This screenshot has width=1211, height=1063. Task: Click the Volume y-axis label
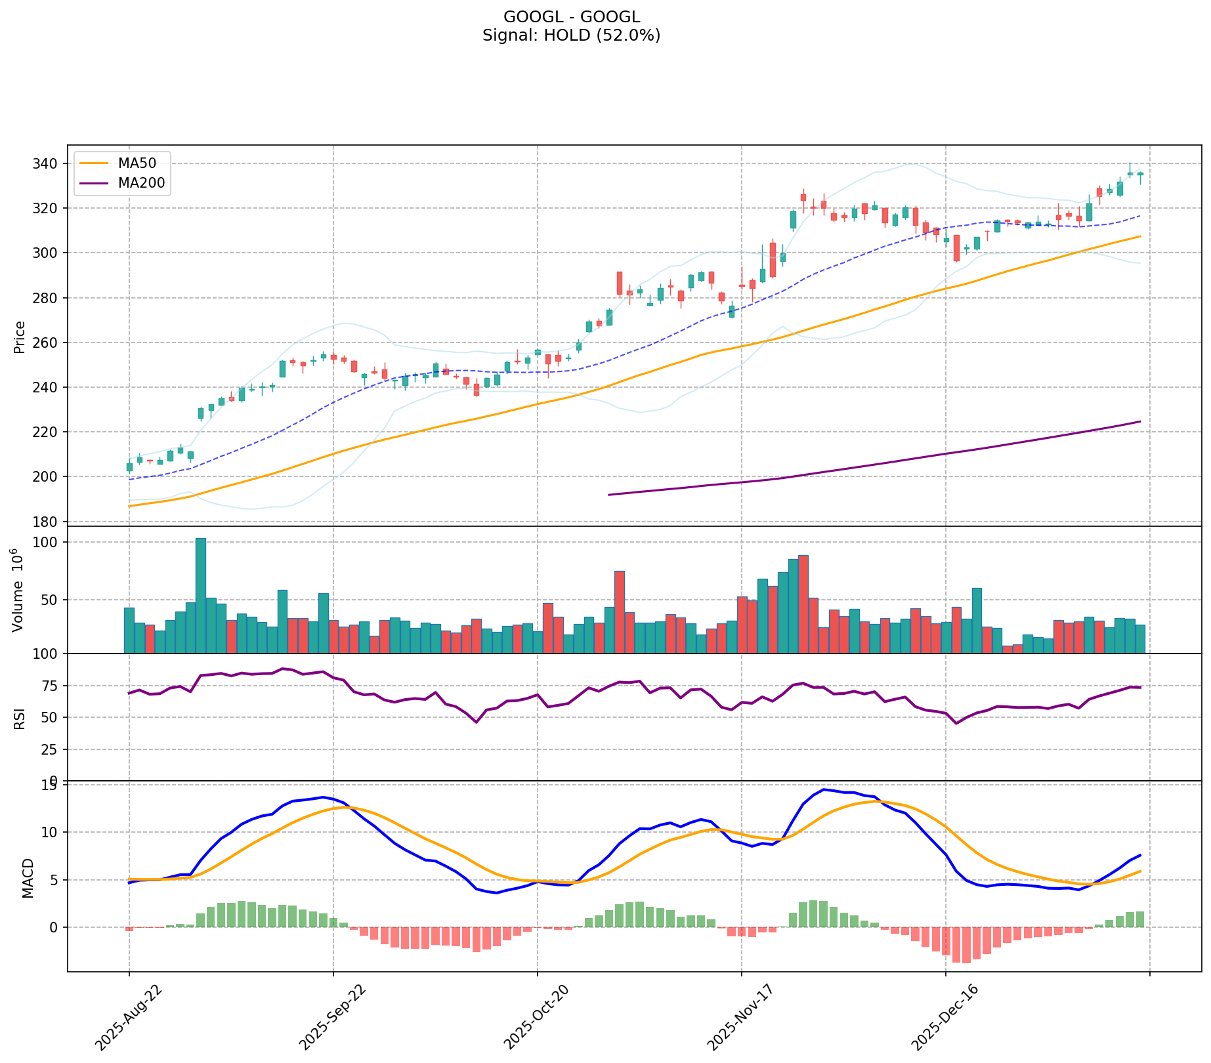click(18, 591)
